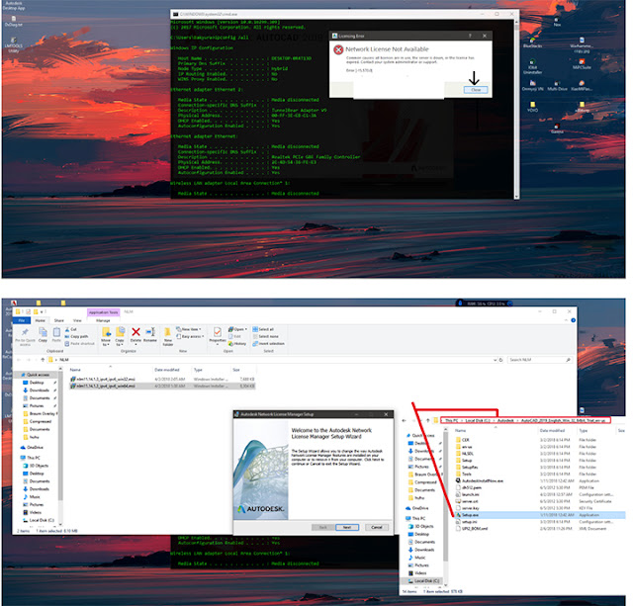The width and height of the screenshot is (633, 606).
Task: Open the Easy access dropdown
Action: click(x=190, y=336)
